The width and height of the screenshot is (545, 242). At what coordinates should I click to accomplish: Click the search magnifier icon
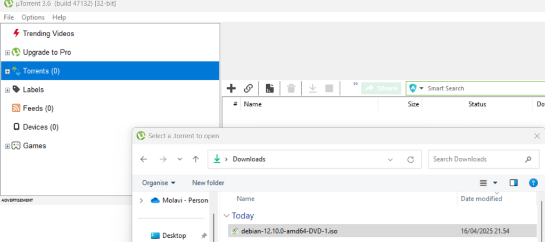(528, 160)
